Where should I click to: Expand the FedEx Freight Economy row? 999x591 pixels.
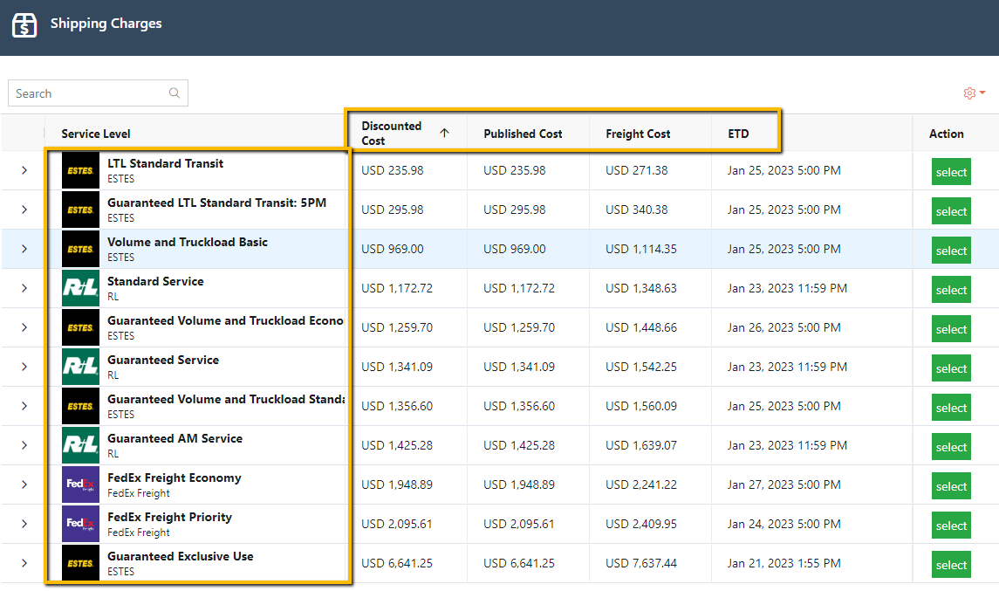pos(24,484)
